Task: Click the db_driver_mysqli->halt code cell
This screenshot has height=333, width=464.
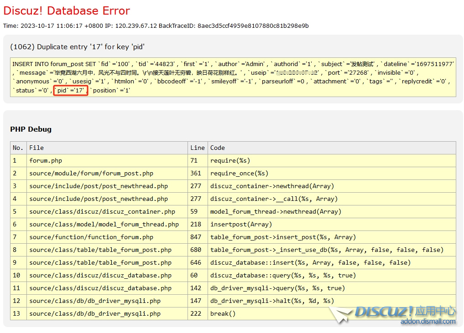Action: pyautogui.click(x=332, y=301)
